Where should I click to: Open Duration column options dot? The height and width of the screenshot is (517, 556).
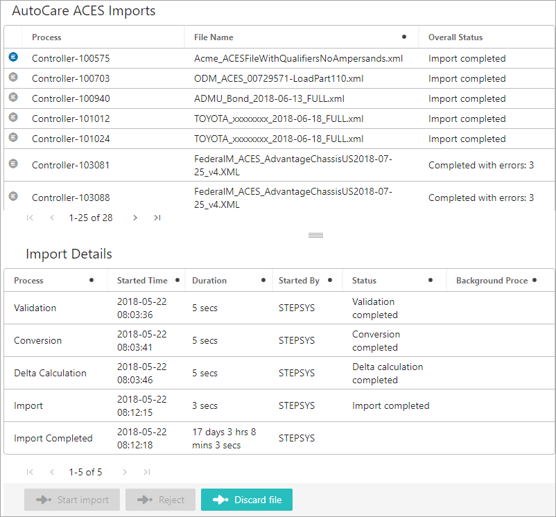[263, 280]
